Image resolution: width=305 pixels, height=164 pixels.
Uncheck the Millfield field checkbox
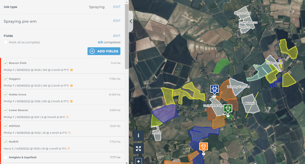point(6,126)
